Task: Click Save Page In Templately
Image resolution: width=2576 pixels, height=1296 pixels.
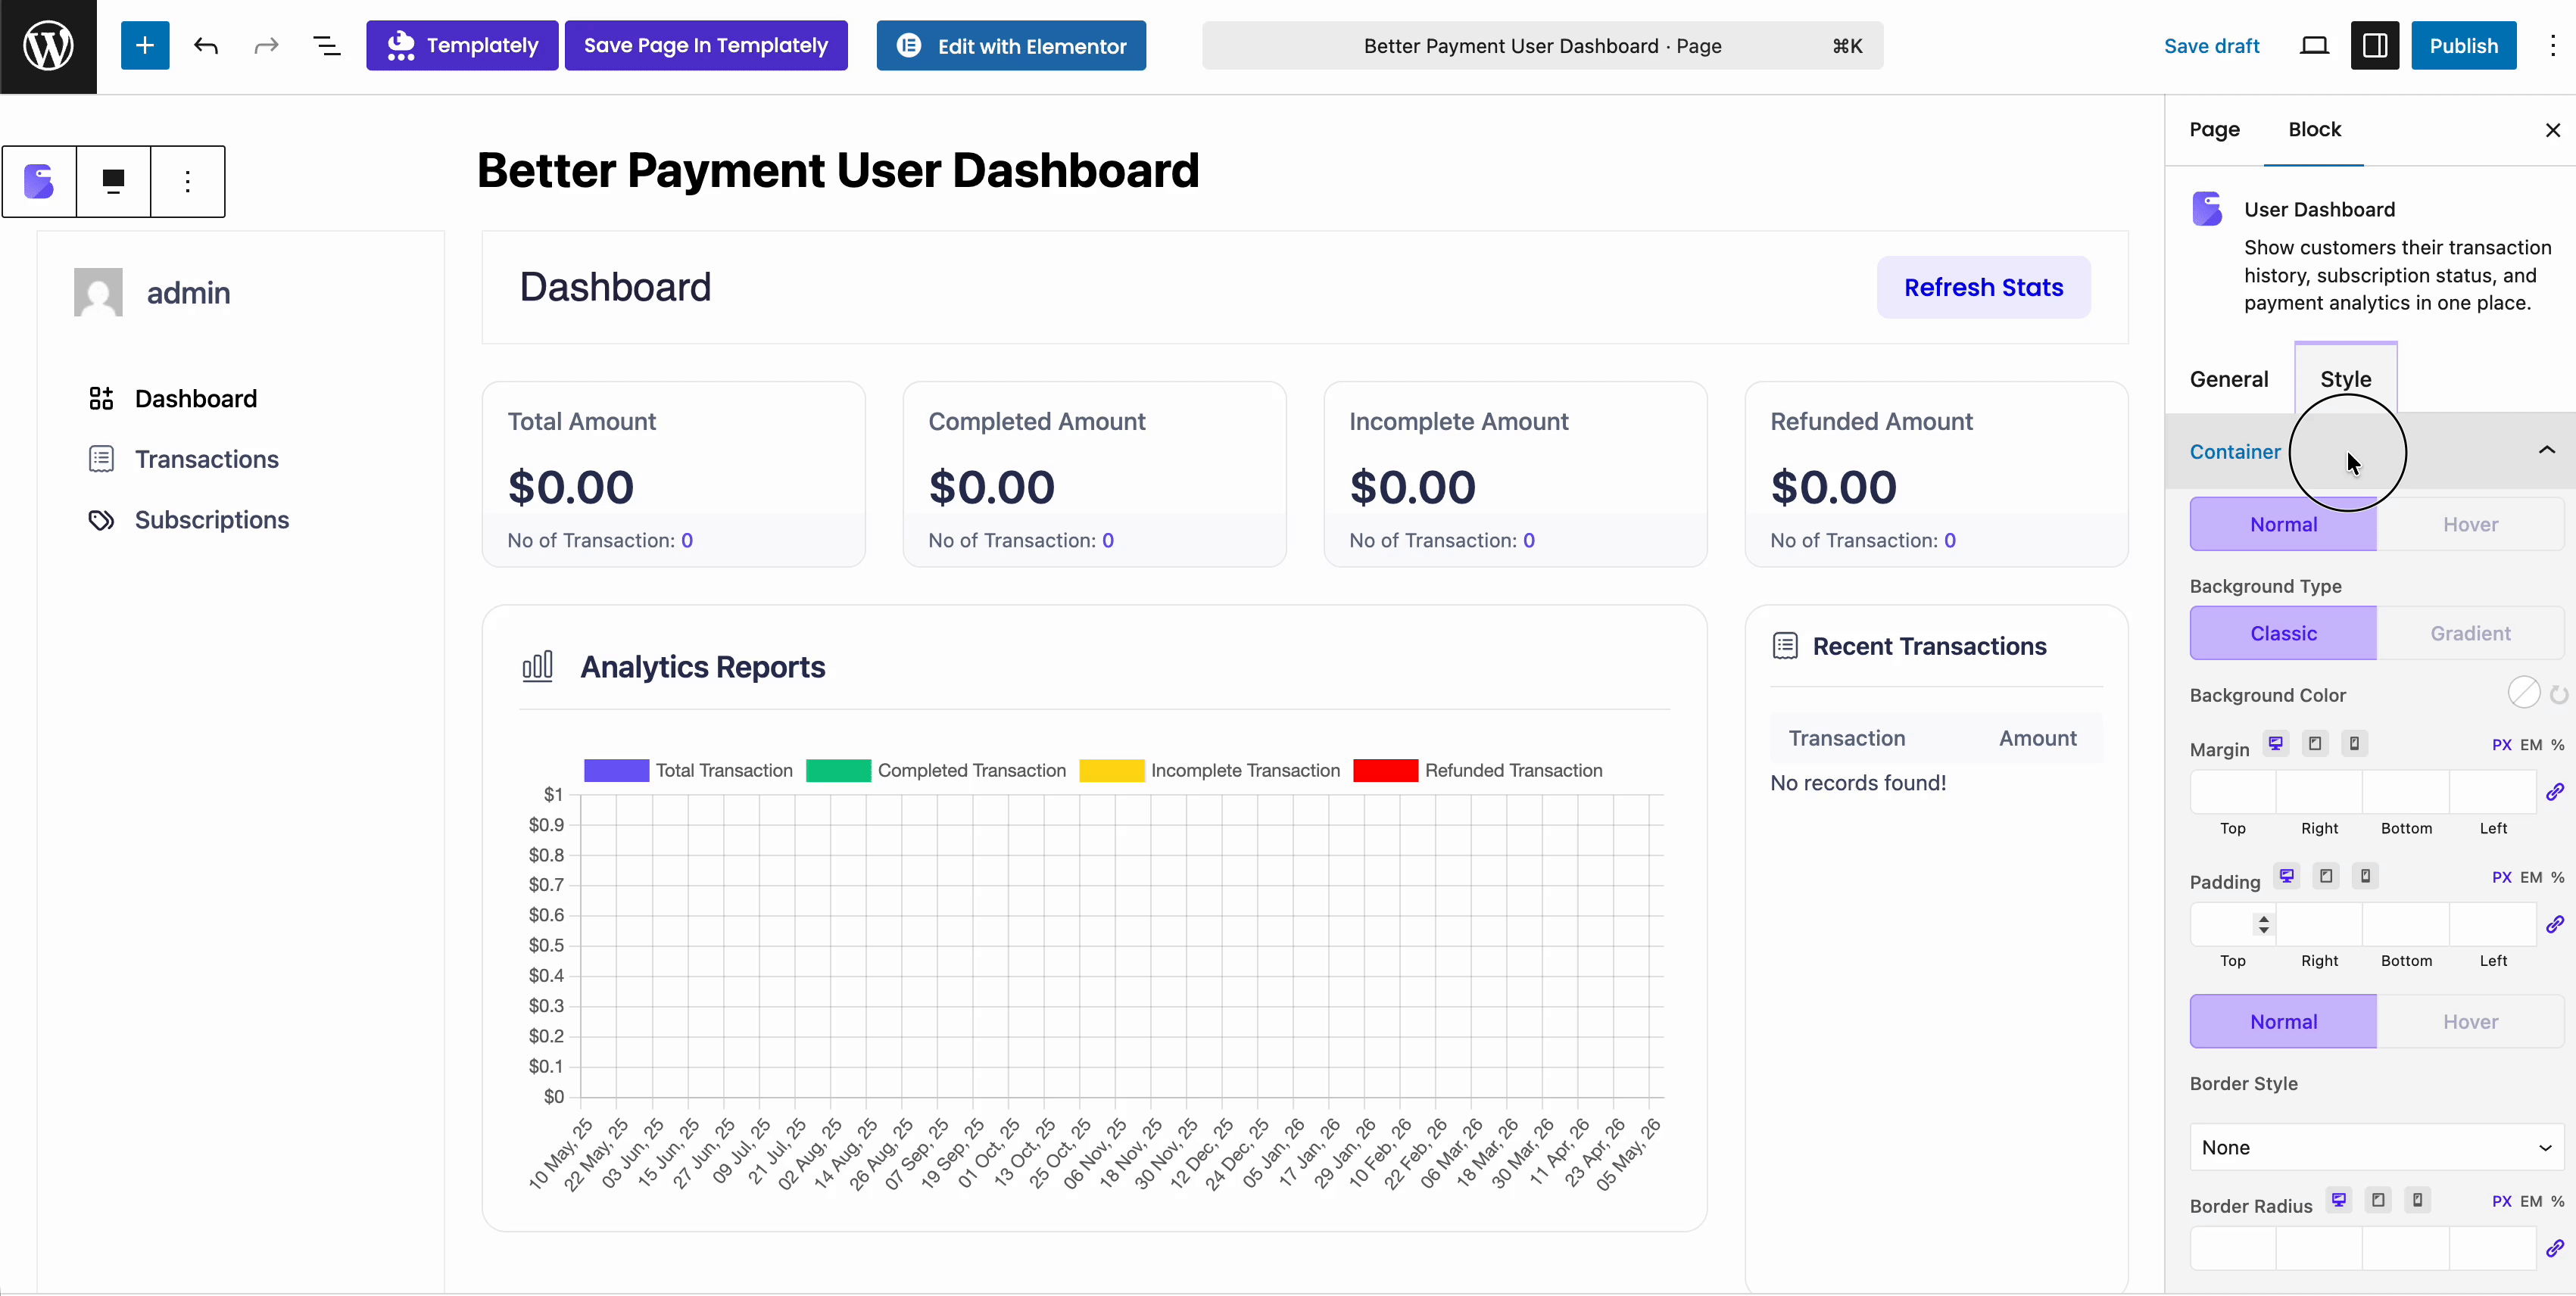Action: point(706,46)
